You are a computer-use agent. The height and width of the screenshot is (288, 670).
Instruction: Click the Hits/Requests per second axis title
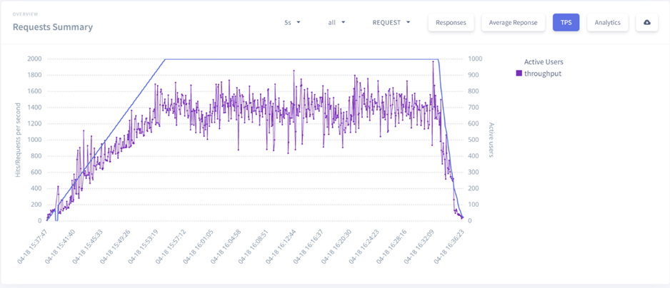coord(19,139)
